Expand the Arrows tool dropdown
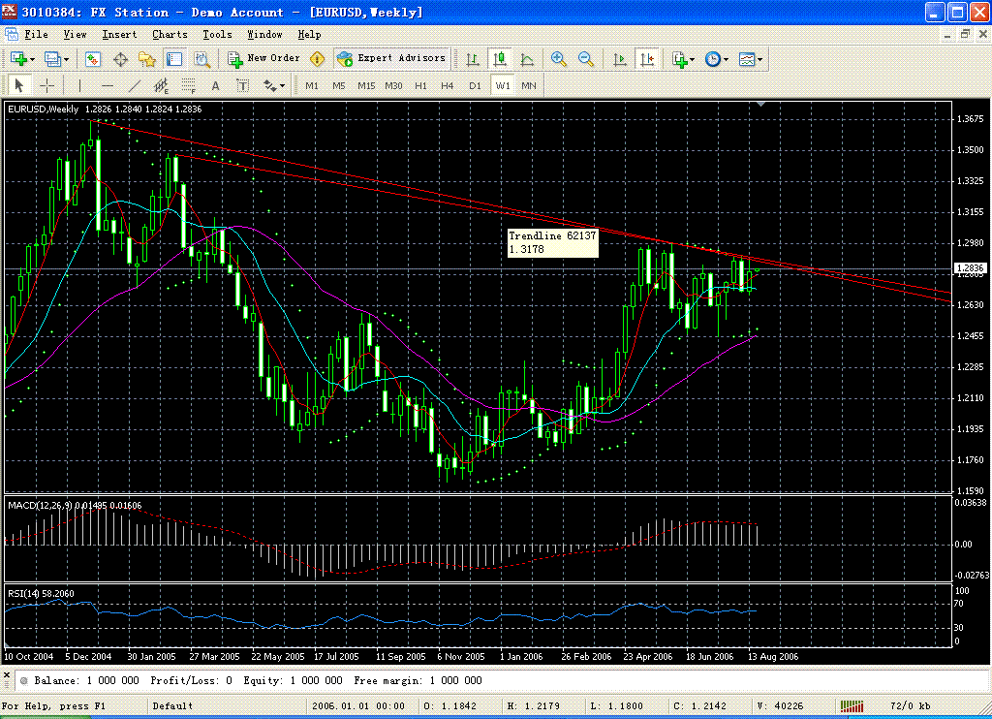 coord(282,85)
